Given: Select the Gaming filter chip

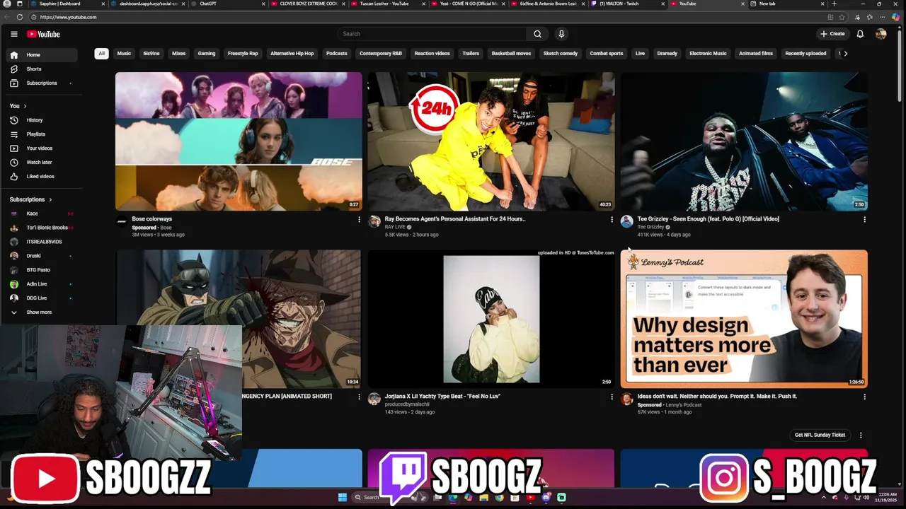Looking at the screenshot, I should 207,54.
